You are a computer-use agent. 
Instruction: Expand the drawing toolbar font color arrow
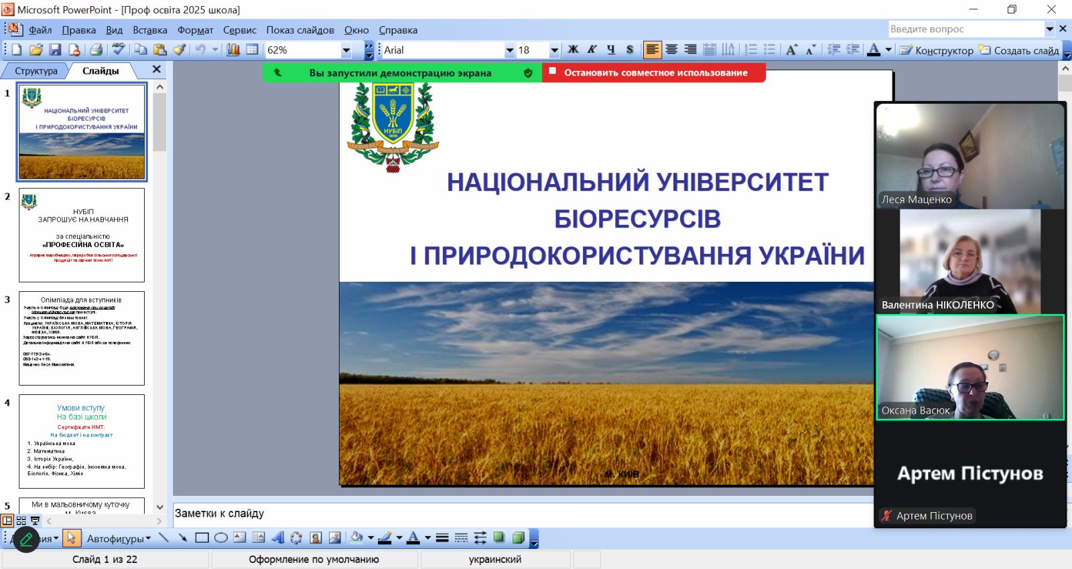pos(427,538)
